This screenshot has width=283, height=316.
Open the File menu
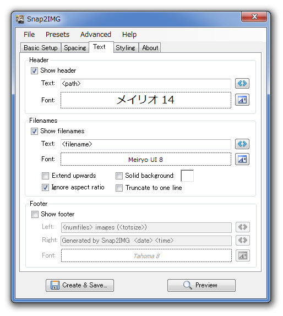point(29,35)
